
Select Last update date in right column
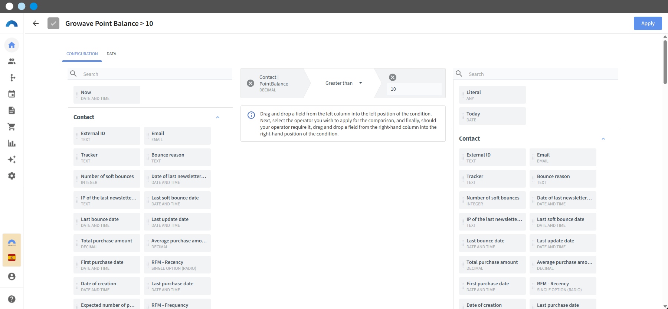563,243
